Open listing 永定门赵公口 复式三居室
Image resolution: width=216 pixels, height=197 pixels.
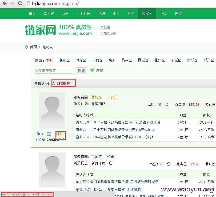(x=109, y=189)
